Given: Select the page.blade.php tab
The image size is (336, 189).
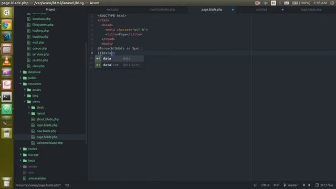Looking at the screenshot, I should (212, 9).
